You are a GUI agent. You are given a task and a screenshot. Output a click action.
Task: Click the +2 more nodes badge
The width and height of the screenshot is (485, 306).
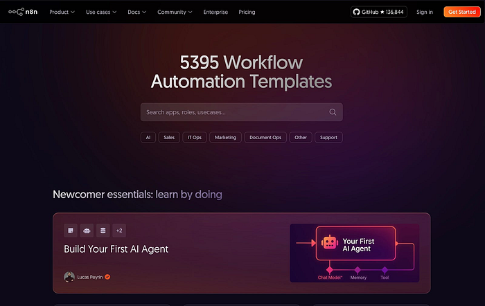pyautogui.click(x=119, y=231)
